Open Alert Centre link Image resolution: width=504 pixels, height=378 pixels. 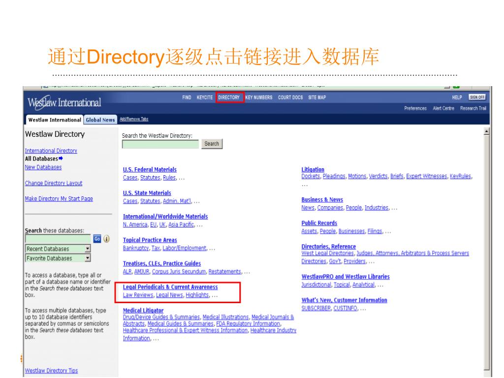443,108
